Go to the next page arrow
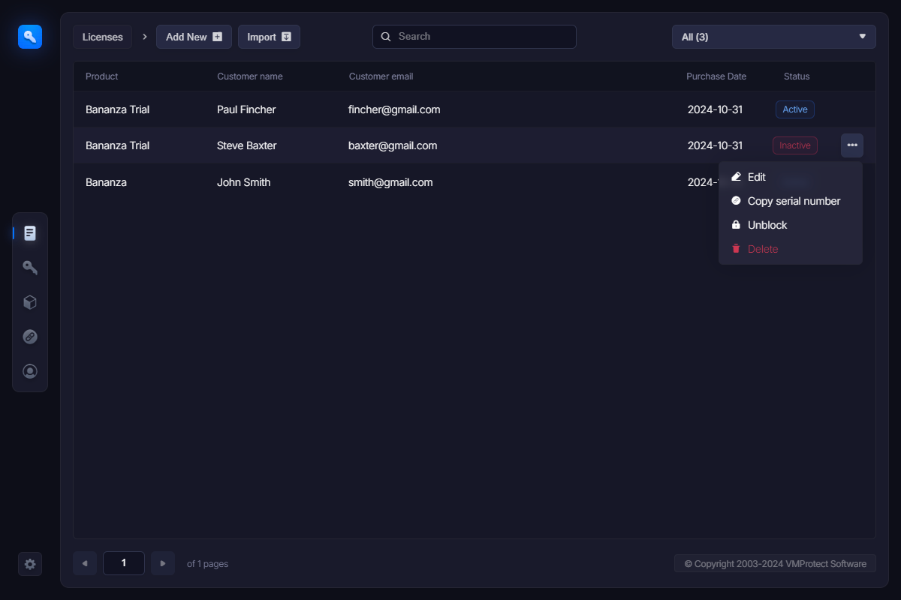This screenshot has height=600, width=901. (x=163, y=563)
